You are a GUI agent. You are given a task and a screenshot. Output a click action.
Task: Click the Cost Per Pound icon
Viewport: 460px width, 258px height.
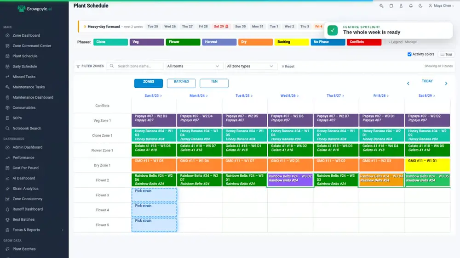7,168
